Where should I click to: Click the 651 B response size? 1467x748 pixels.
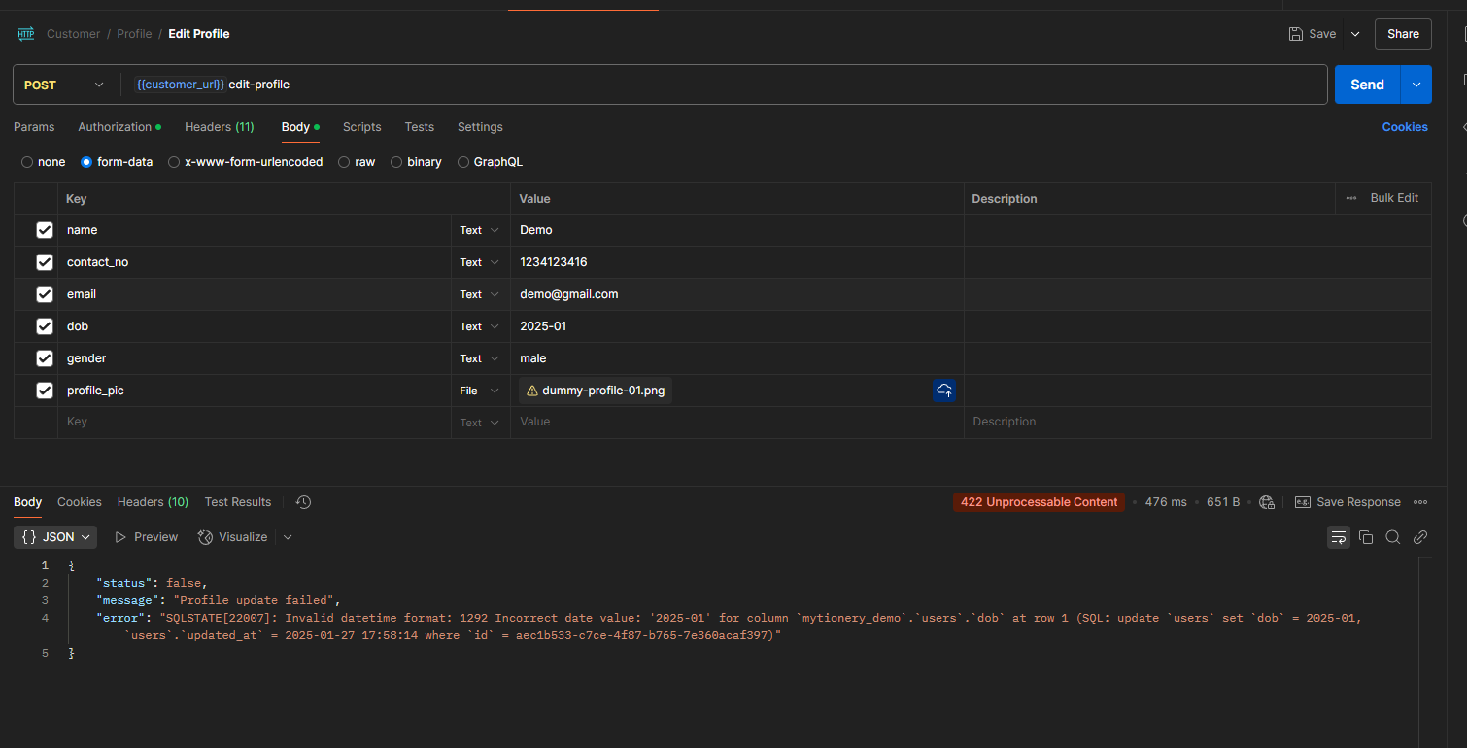(1223, 502)
